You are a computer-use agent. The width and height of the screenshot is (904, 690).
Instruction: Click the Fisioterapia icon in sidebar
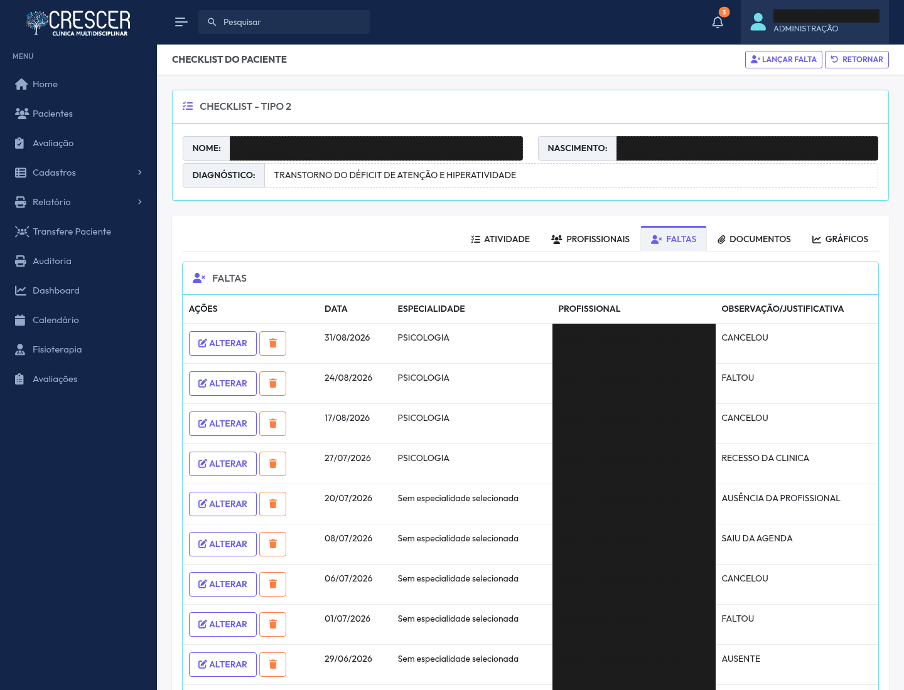pyautogui.click(x=21, y=349)
